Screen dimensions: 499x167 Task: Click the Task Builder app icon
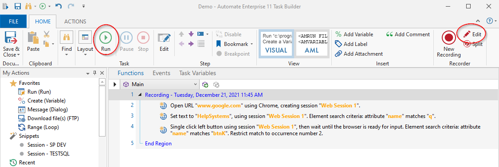5,6
